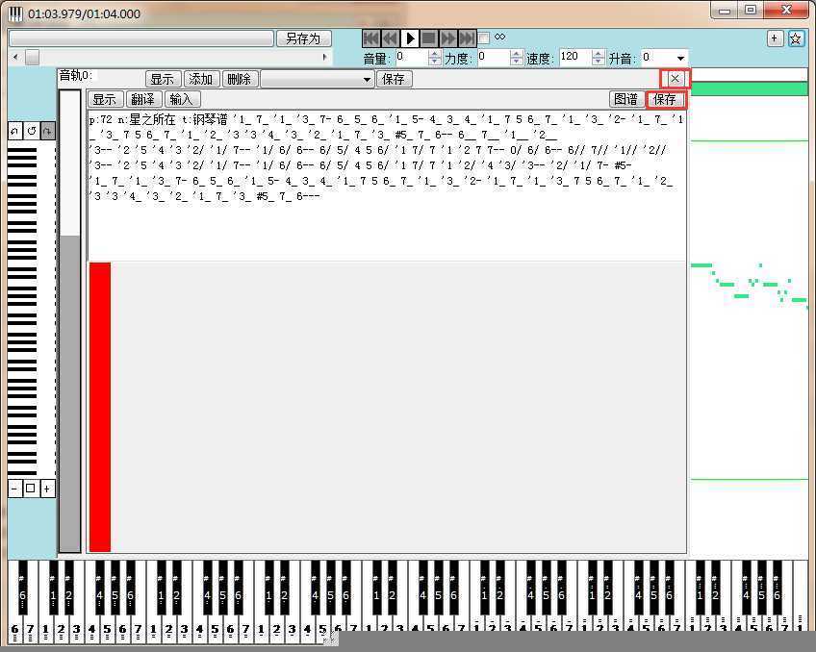The width and height of the screenshot is (816, 652).
Task: Jump to the start of the track
Action: pyautogui.click(x=371, y=38)
